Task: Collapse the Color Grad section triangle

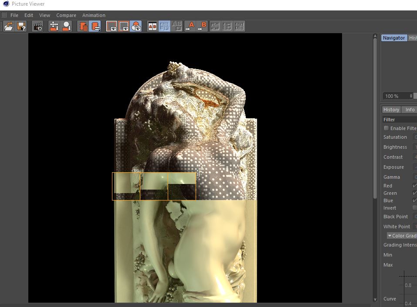Action: click(390, 236)
